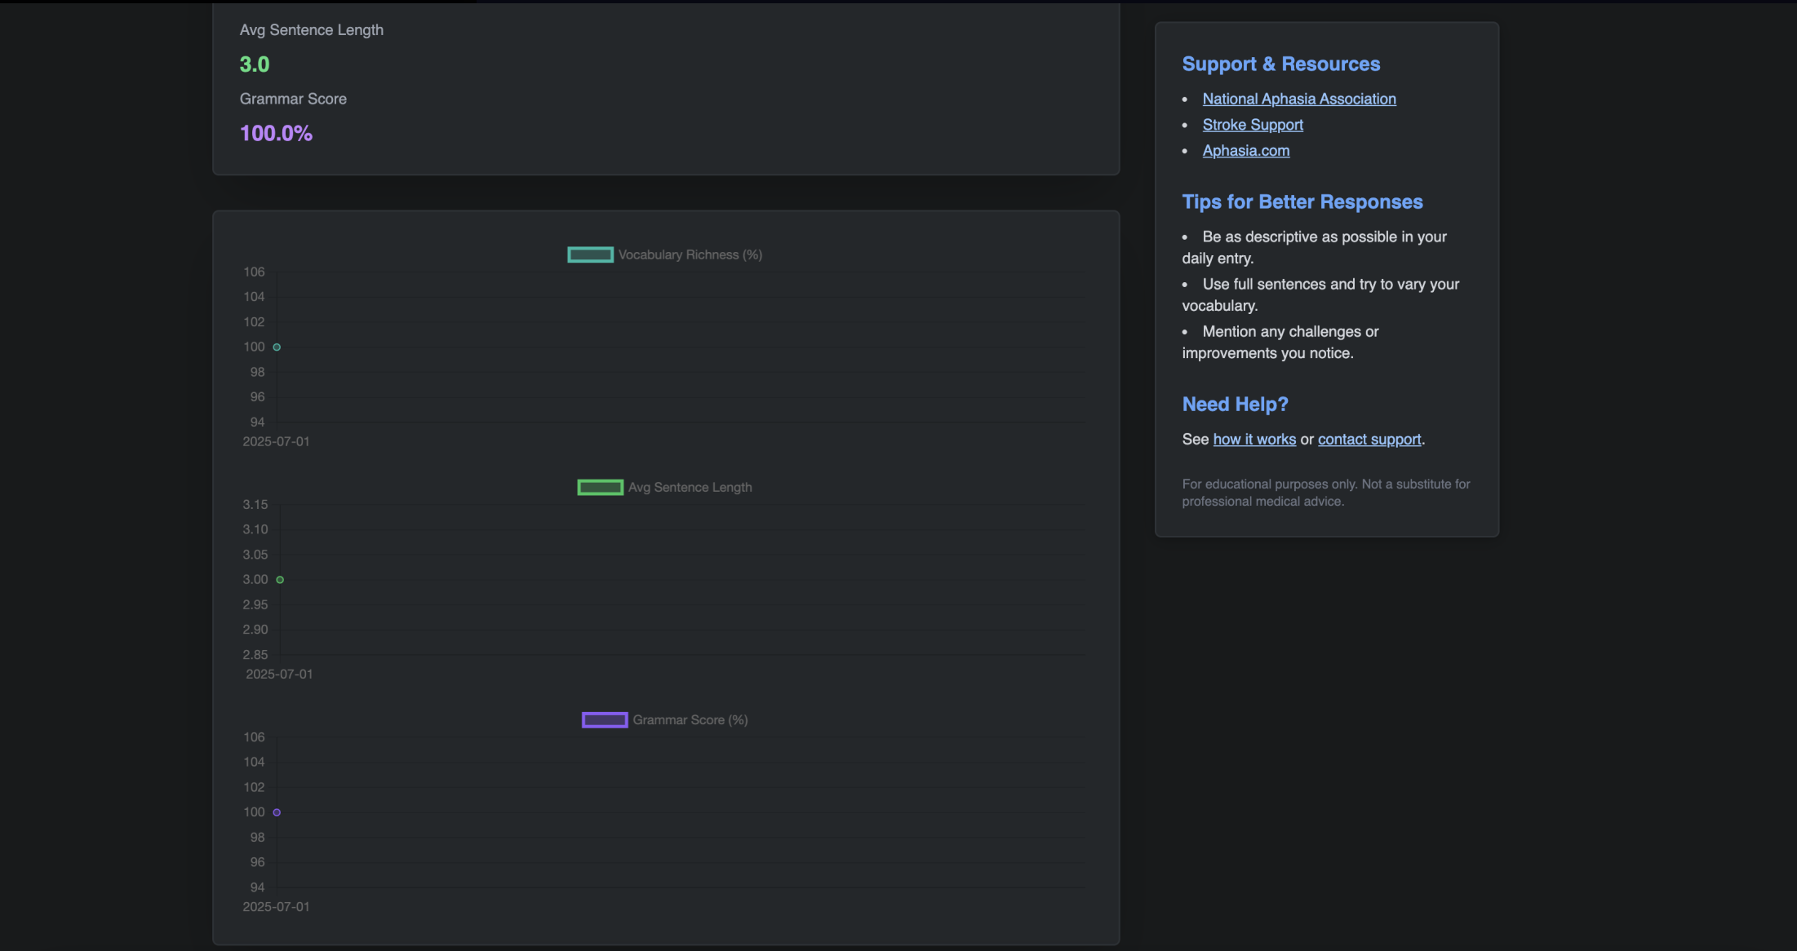Click the date label under Grammar Score chart
Viewport: 1797px width, 951px height.
[x=276, y=906]
